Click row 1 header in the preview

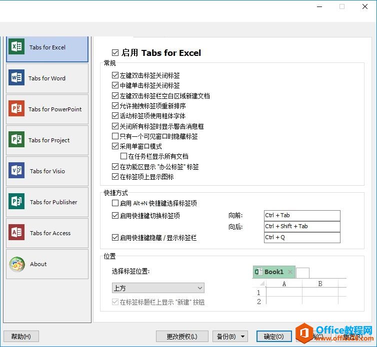258,293
